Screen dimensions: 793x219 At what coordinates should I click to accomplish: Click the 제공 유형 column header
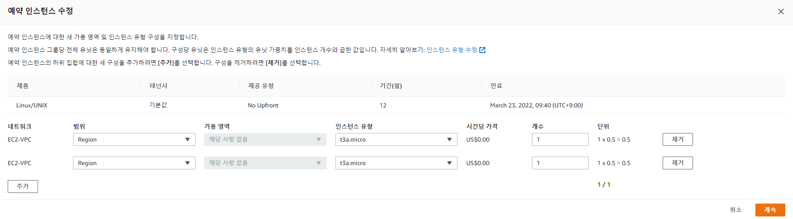261,86
